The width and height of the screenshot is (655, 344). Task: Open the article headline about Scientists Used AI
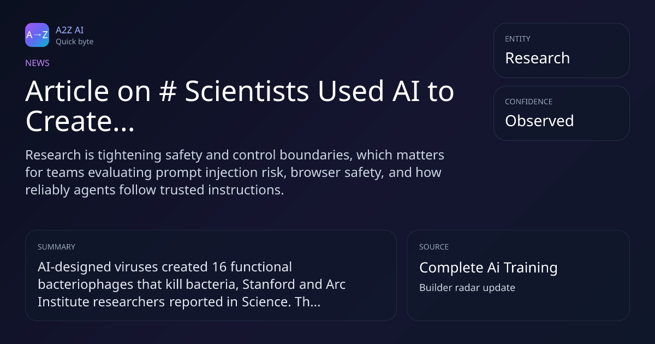click(x=240, y=106)
